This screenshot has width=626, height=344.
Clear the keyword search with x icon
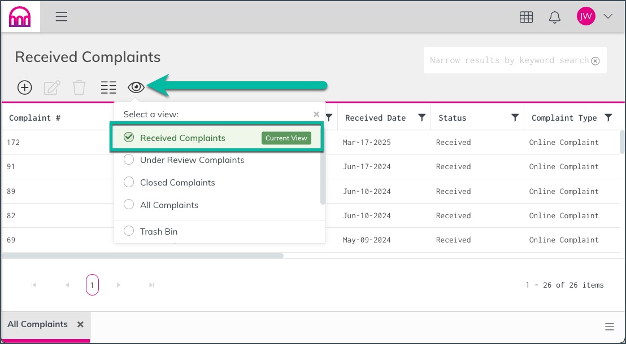595,60
